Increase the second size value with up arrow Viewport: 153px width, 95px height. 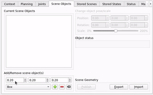pos(47,79)
